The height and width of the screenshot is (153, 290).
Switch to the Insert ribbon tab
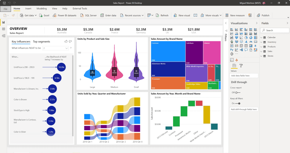[28, 8]
